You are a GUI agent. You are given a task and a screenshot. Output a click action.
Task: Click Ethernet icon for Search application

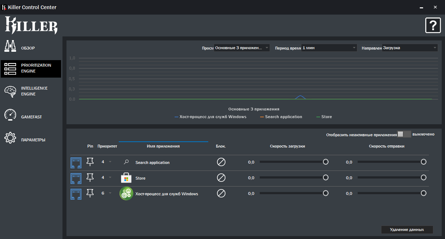tap(76, 162)
